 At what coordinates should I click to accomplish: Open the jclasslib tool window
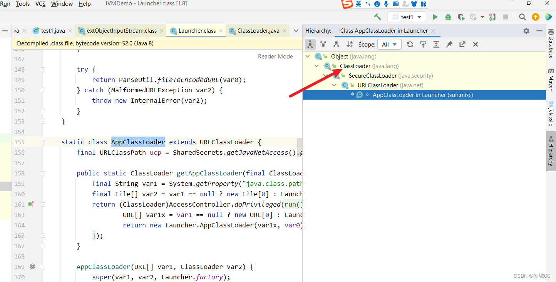point(551,114)
